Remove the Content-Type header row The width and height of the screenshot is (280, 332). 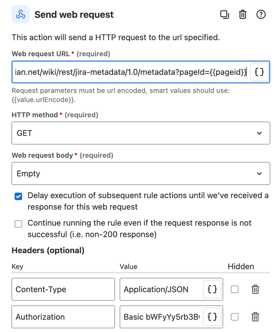tap(255, 289)
